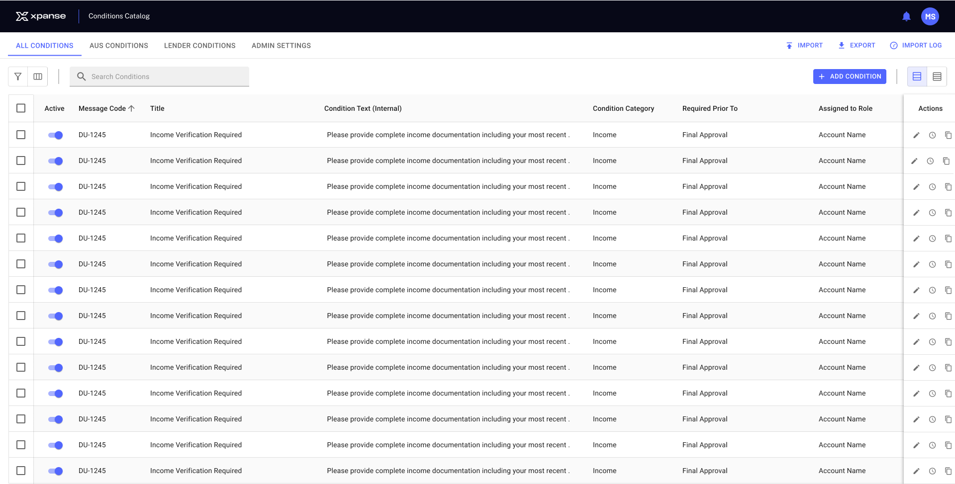
Task: Click the Conditions Catalog title
Action: [x=119, y=16]
